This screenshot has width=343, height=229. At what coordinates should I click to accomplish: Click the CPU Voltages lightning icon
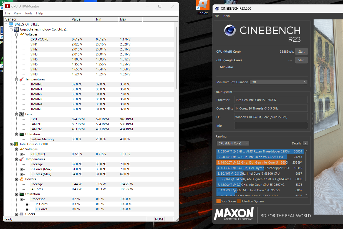[21, 149]
